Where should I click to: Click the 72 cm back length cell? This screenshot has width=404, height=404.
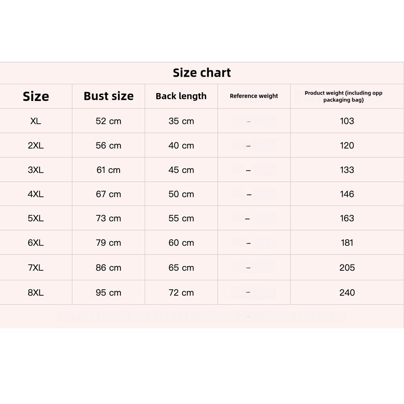click(x=181, y=292)
